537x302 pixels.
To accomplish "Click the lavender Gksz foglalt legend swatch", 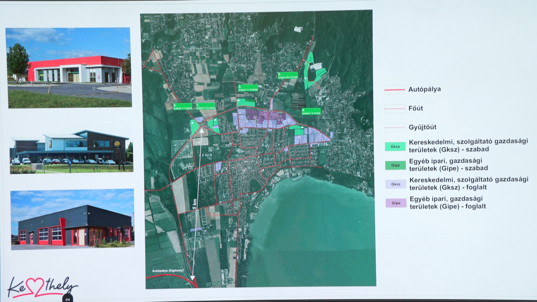I will [x=395, y=184].
